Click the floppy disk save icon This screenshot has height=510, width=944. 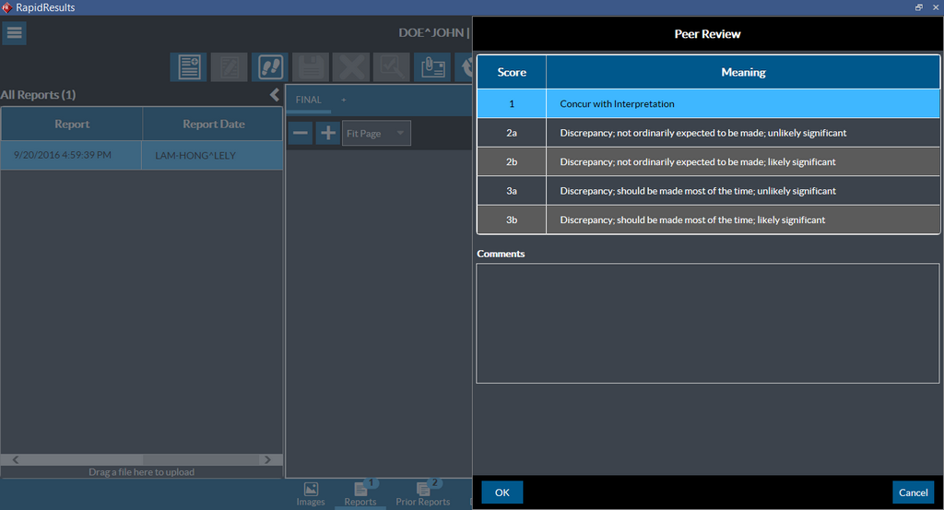click(311, 67)
